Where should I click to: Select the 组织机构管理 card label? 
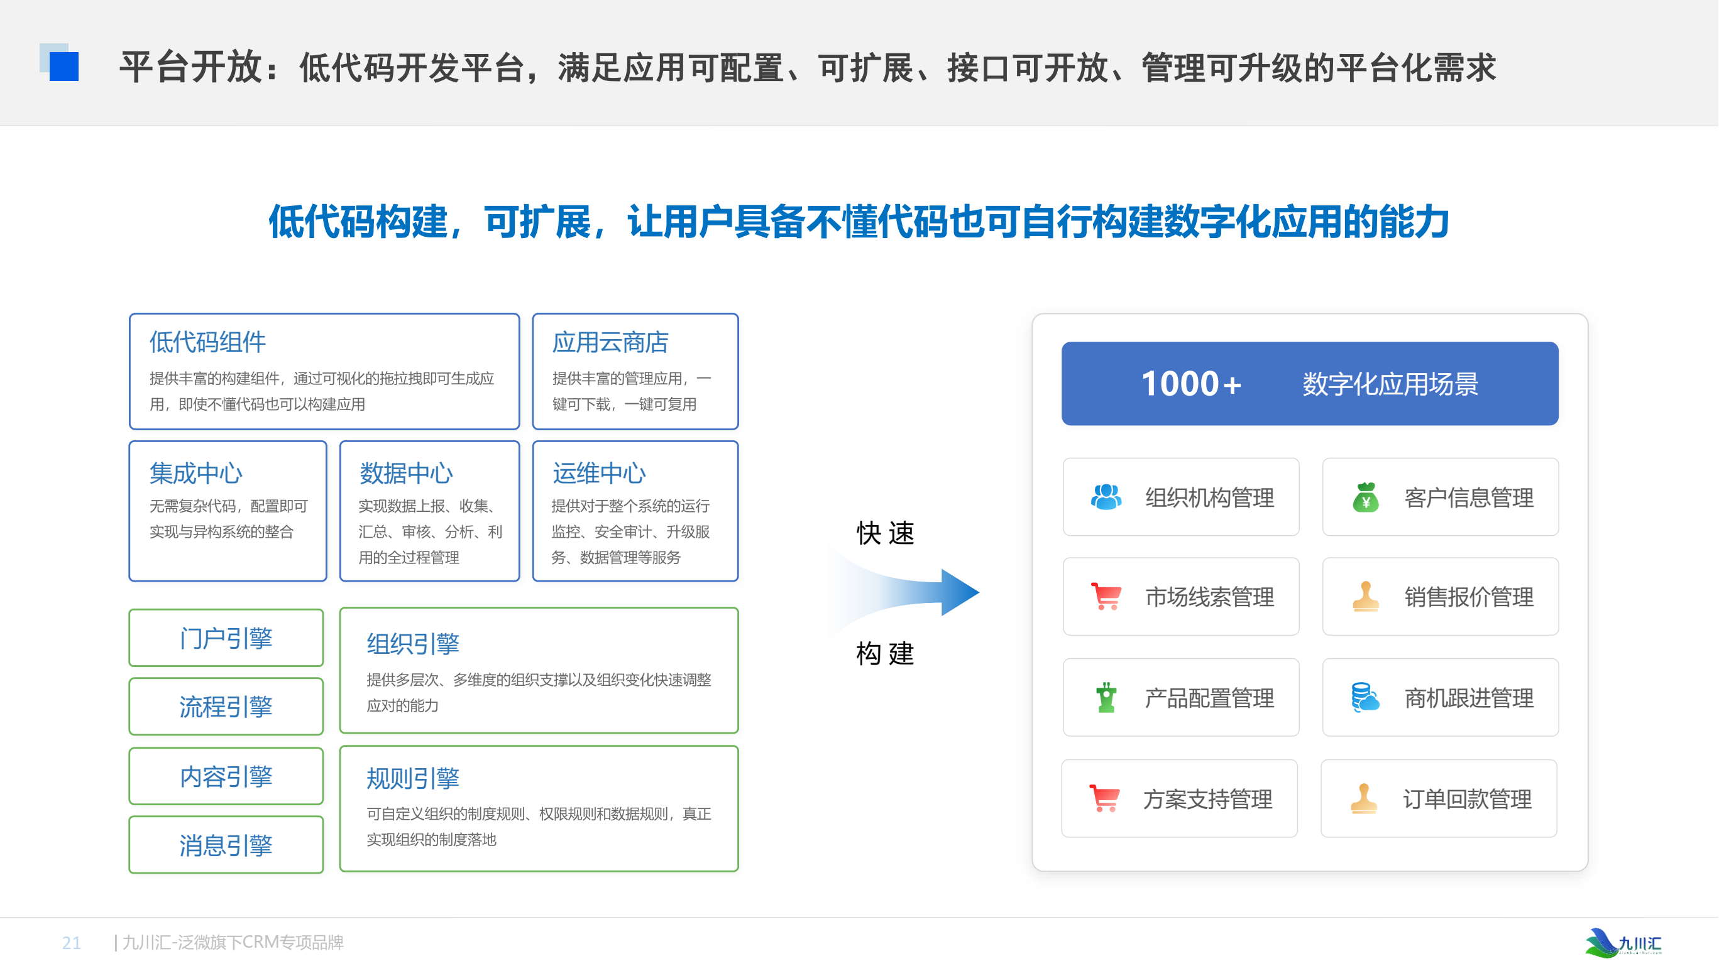point(1209,497)
